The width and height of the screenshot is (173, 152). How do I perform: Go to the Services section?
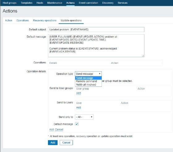point(123,3)
